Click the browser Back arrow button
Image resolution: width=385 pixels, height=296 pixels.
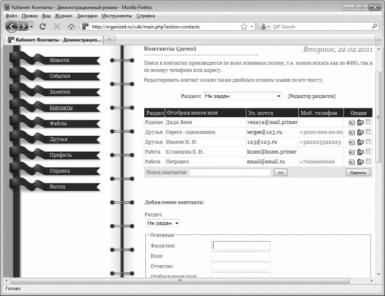(x=11, y=27)
